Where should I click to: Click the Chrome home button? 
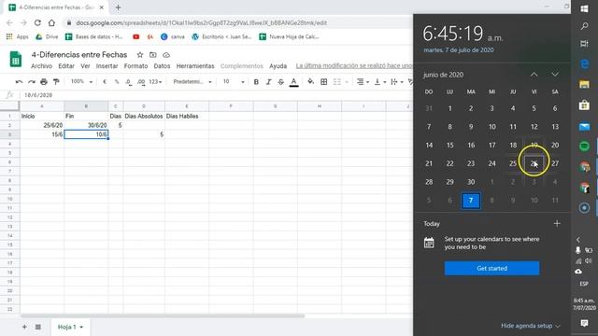pos(51,22)
